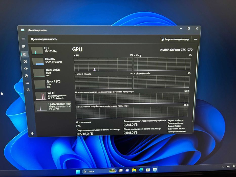Image resolution: width=236 pixels, height=177 pixels.
Task: Open the Details page list icon
Action: (x=27, y=83)
